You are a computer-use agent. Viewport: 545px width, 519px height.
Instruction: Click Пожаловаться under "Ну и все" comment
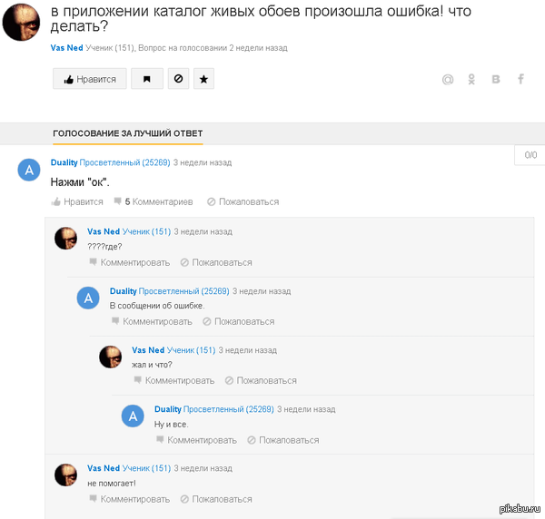(x=282, y=440)
